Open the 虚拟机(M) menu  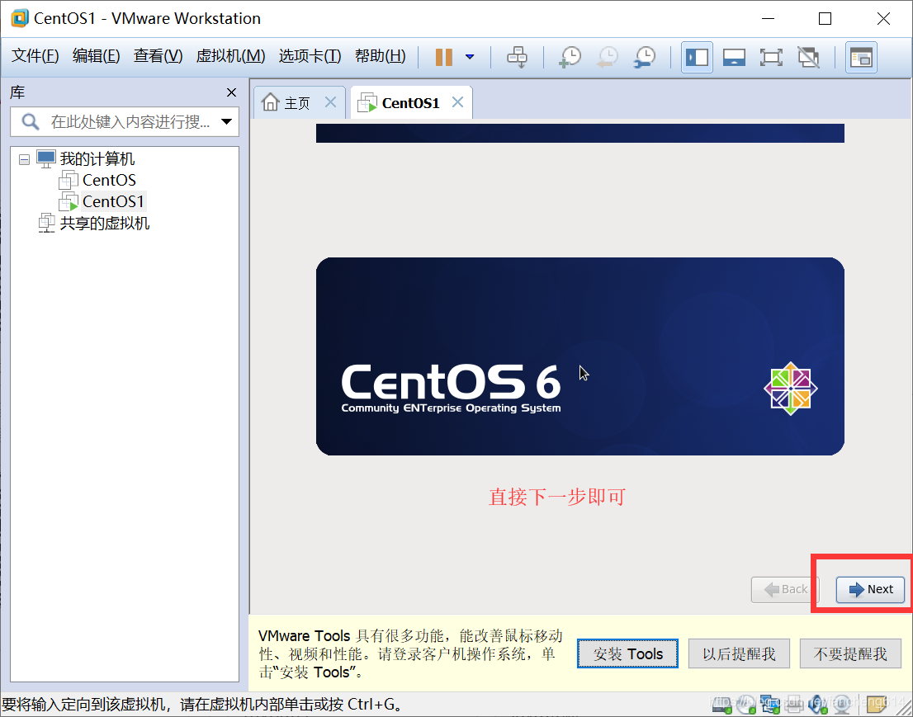(x=230, y=56)
